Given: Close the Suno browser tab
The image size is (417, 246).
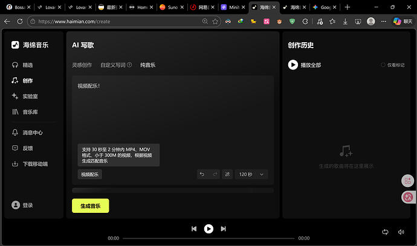Looking at the screenshot, I should click(182, 7).
